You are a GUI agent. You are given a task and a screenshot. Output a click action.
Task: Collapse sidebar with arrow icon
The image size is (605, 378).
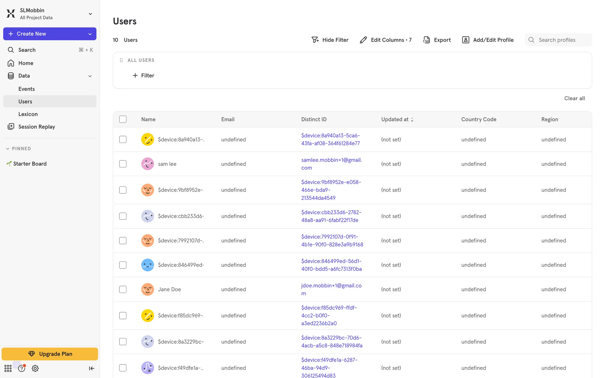[x=91, y=368]
